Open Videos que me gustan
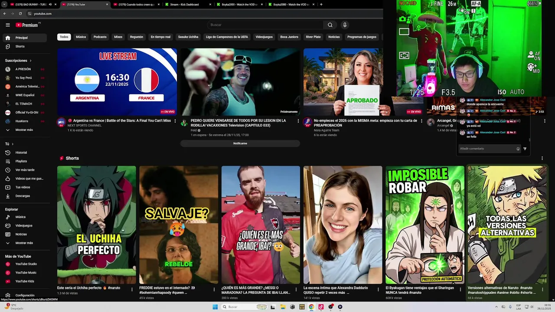This screenshot has height=312, width=555. 25,179
